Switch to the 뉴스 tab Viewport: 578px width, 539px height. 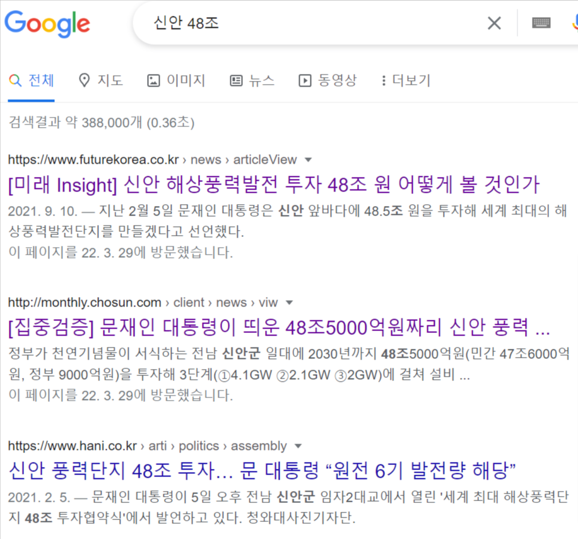click(x=252, y=80)
